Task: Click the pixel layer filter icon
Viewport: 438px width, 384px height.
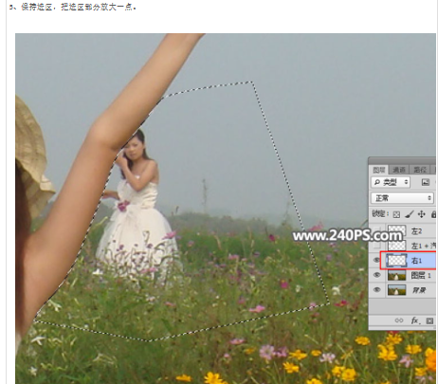Action: pos(426,182)
